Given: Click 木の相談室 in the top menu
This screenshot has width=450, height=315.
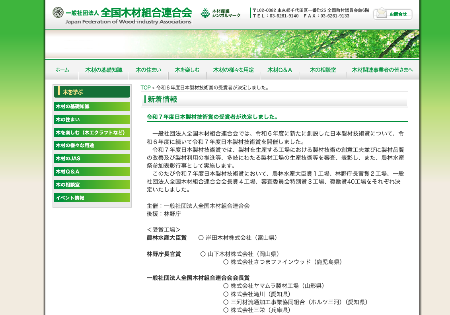Looking at the screenshot, I should point(323,70).
